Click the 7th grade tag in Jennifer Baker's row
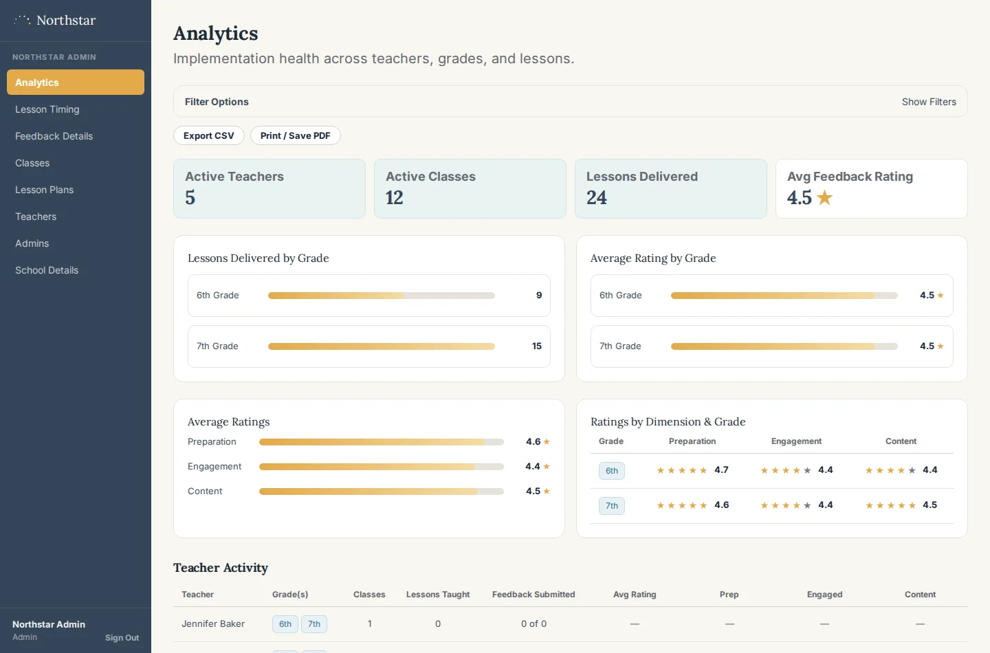This screenshot has height=653, width=990. coord(314,624)
